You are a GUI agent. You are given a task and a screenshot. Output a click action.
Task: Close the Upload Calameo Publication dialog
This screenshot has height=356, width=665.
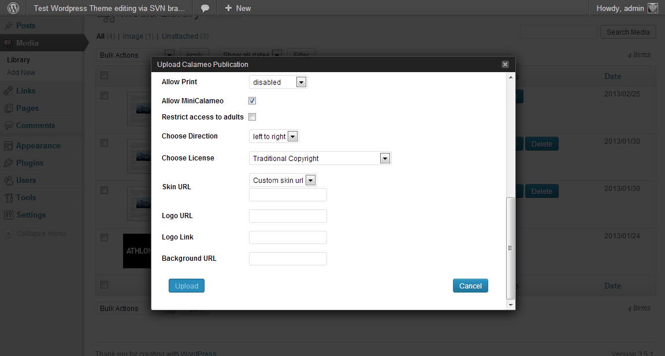click(505, 65)
